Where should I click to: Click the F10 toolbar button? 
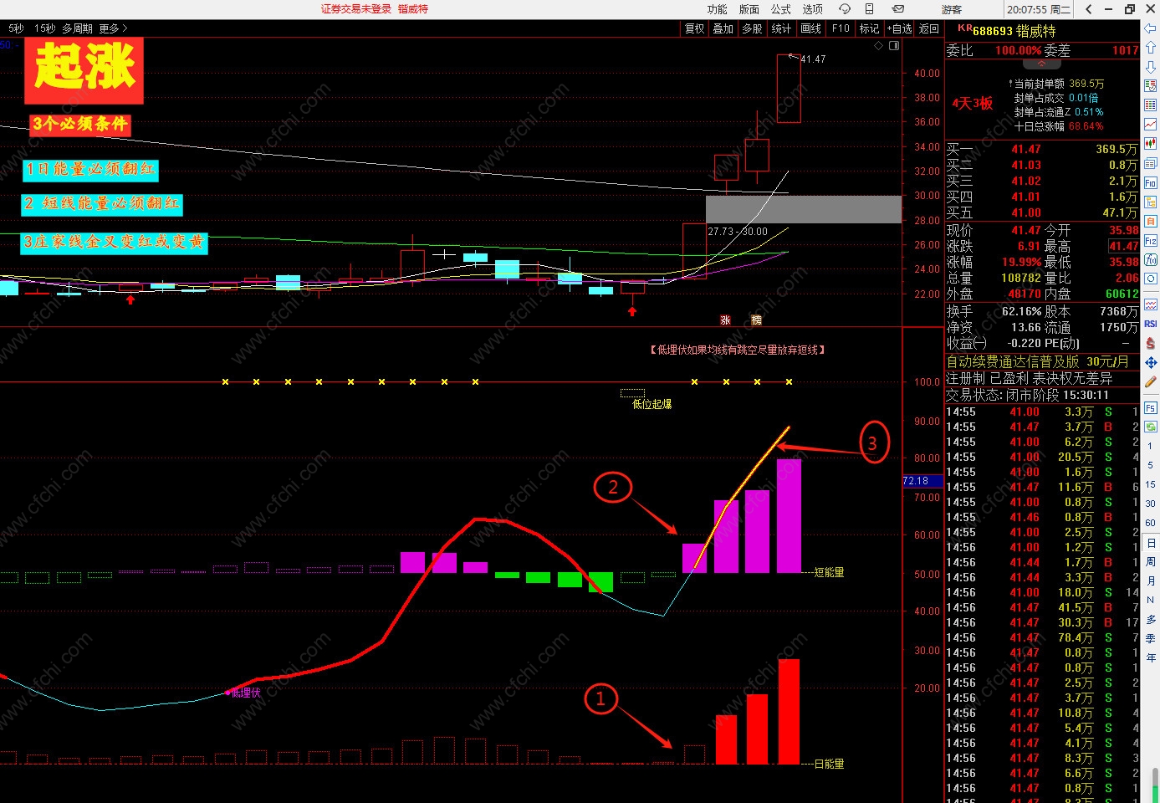tap(841, 28)
